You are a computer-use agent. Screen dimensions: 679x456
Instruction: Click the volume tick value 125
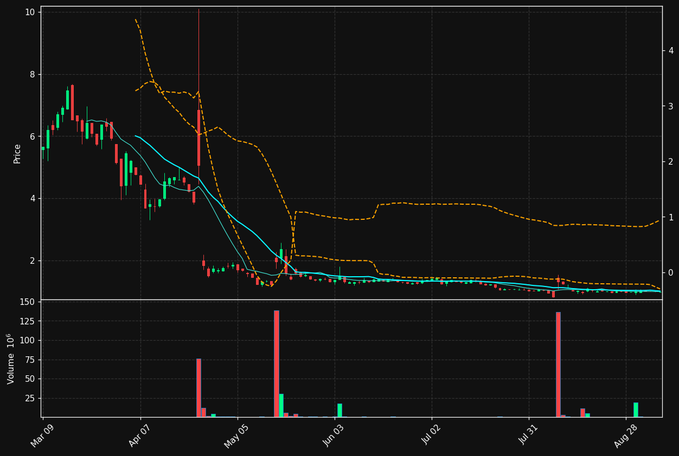click(x=28, y=321)
